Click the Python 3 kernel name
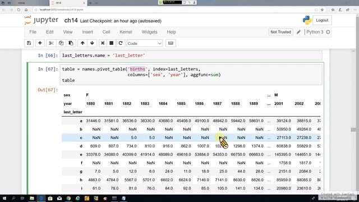This screenshot has width=359, height=202. (315, 32)
